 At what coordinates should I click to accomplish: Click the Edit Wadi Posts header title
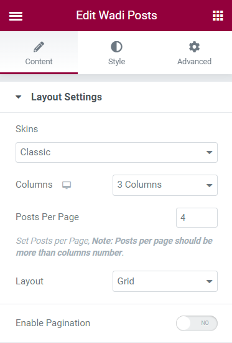pos(116,16)
